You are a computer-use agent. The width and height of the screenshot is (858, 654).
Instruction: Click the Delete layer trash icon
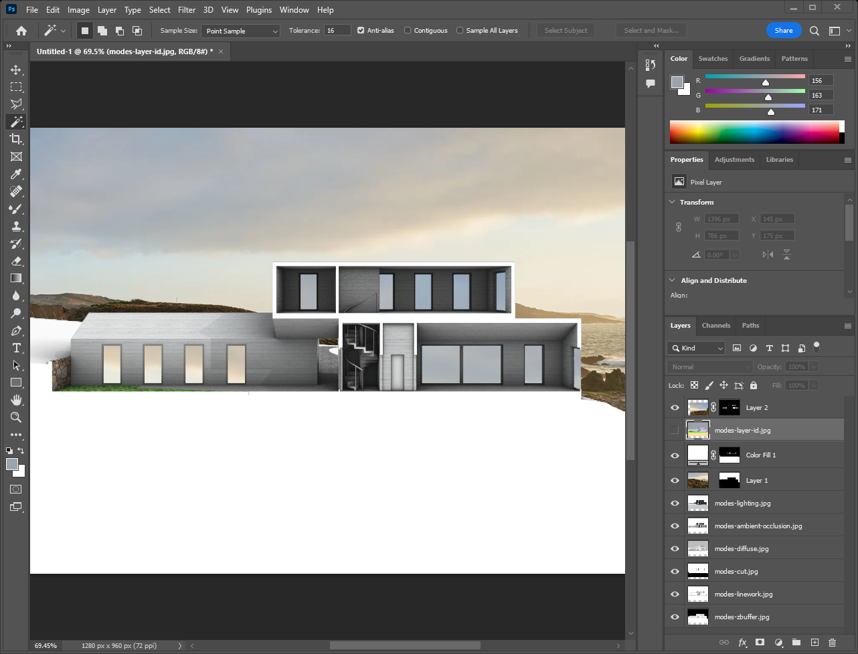(832, 642)
